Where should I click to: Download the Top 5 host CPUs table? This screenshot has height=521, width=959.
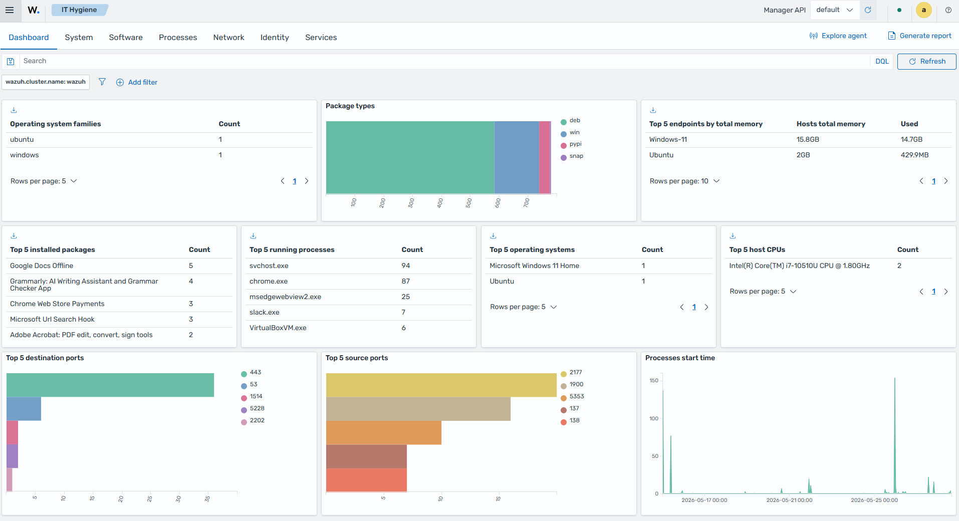click(733, 236)
